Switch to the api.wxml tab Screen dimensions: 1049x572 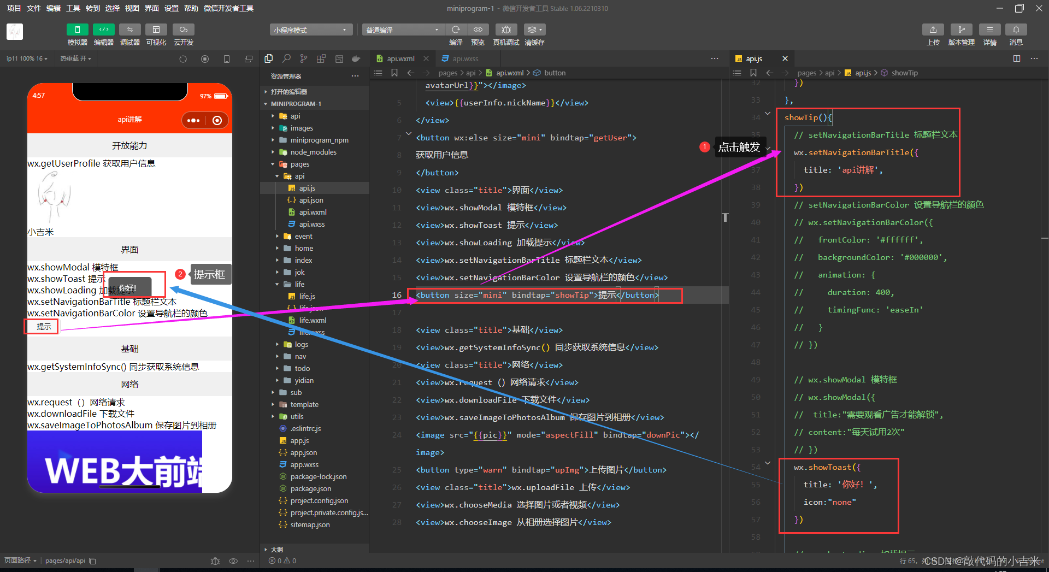(400, 58)
